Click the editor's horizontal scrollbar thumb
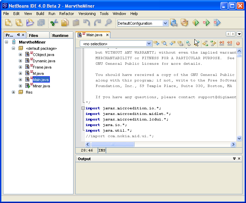Image resolution: width=246 pixels, height=203 pixels. coord(113,144)
